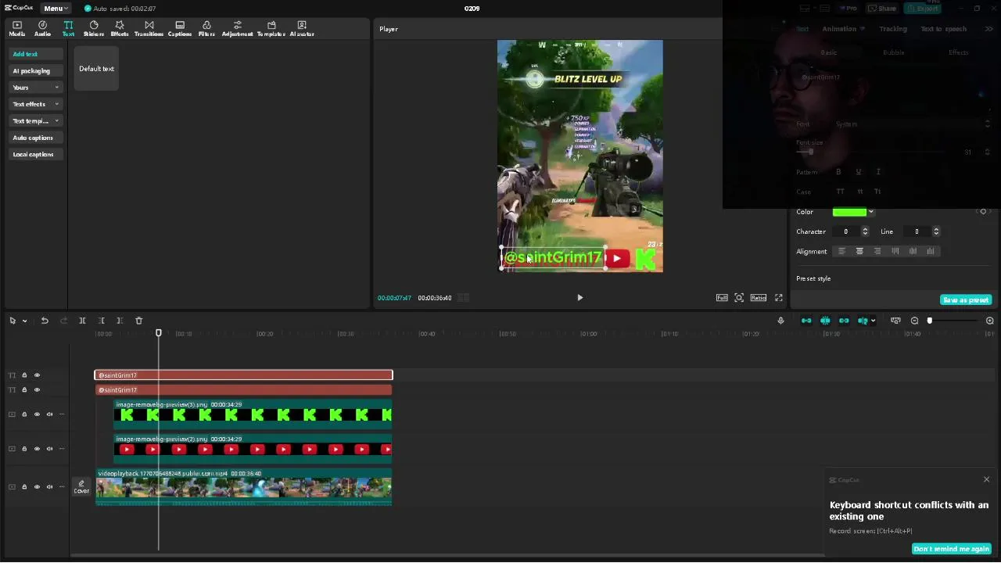Select the center text alignment option
This screenshot has width=1001, height=563.
859,252
